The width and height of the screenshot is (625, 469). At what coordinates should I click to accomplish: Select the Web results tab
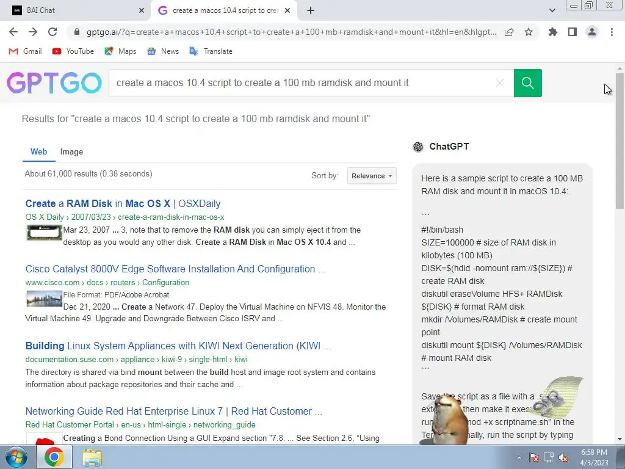click(x=38, y=152)
